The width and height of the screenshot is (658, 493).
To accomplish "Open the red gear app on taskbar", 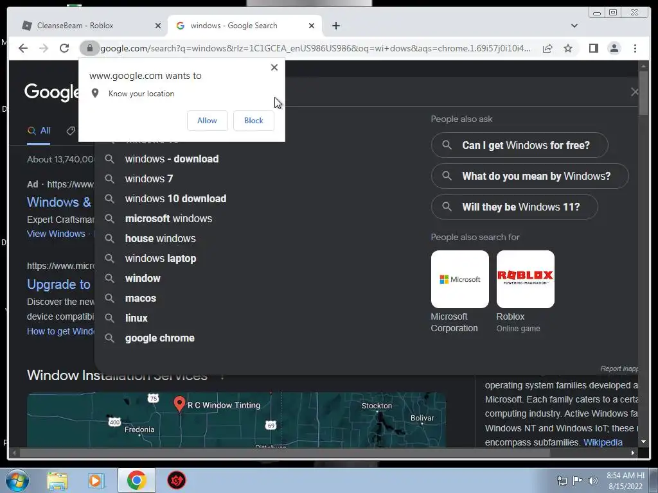I will [177, 480].
